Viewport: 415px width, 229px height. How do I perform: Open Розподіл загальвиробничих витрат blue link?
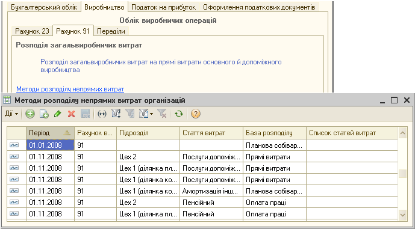(x=161, y=66)
